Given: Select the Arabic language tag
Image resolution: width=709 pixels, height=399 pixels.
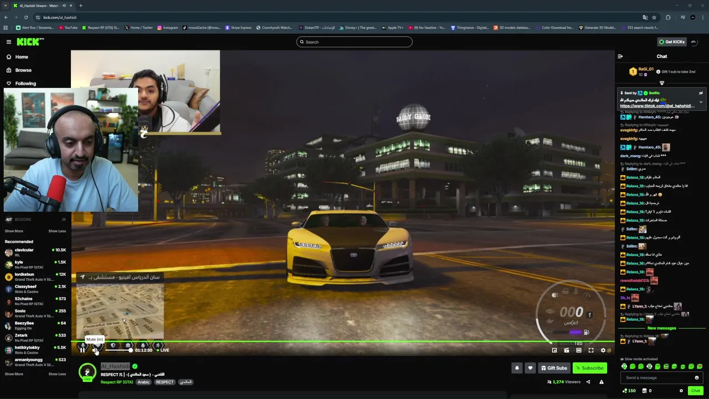Looking at the screenshot, I should pyautogui.click(x=143, y=382).
